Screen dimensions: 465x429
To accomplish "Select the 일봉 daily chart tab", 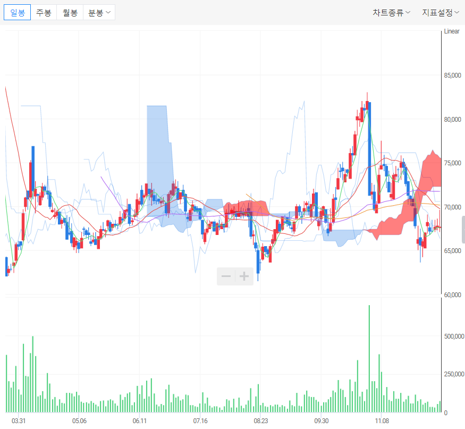I will 17,12.
